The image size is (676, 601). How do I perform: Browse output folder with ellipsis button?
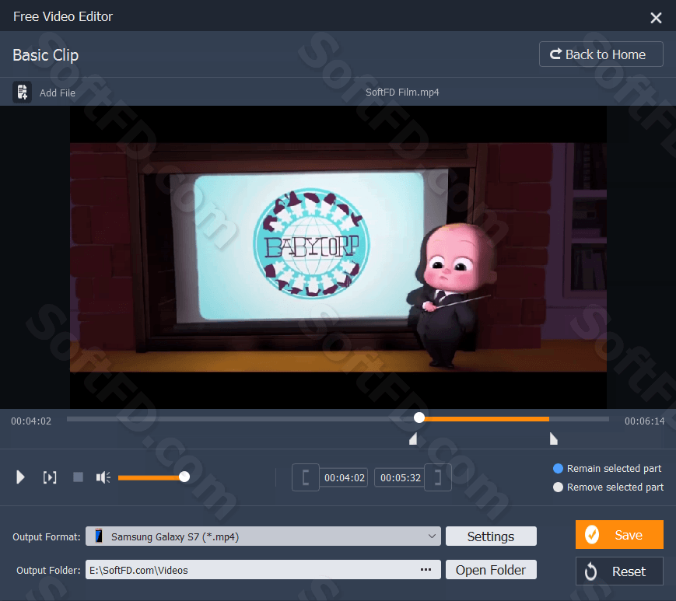tap(426, 570)
